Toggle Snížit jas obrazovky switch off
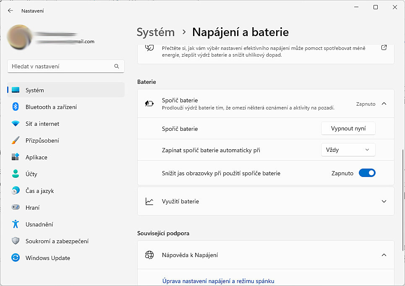The image size is (405, 286). (367, 173)
